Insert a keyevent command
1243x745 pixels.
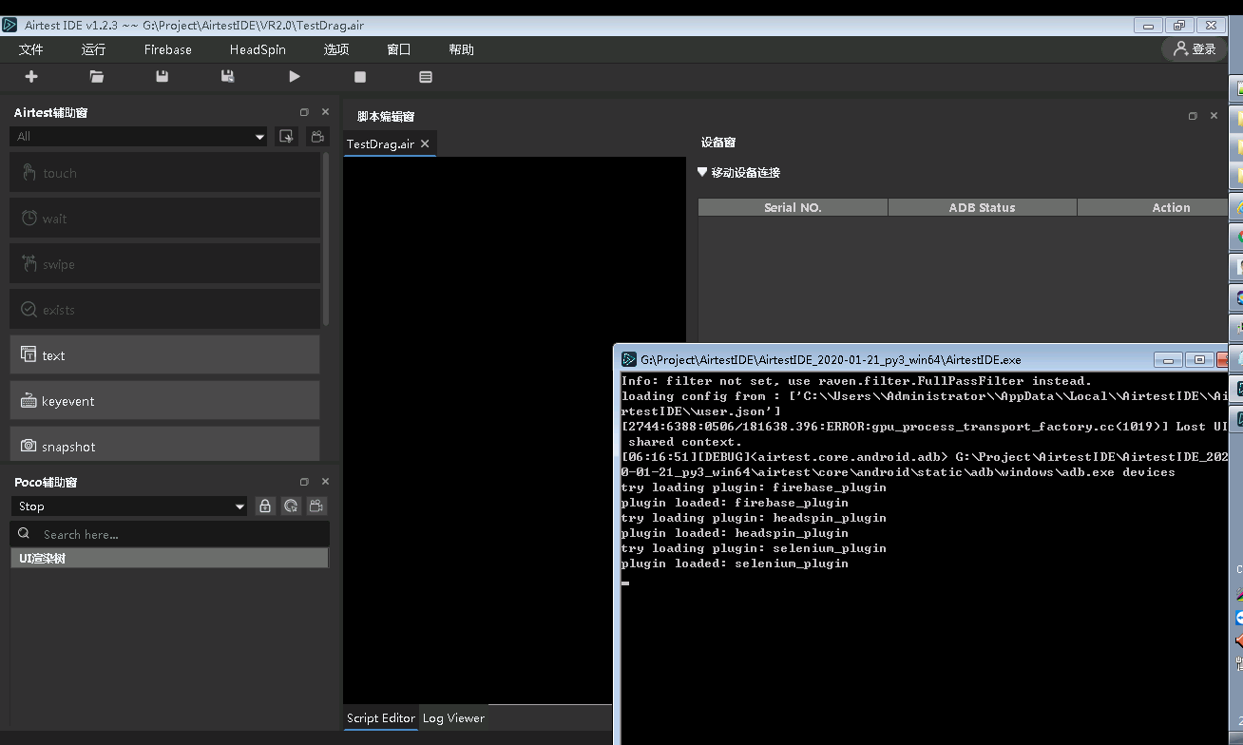click(164, 401)
